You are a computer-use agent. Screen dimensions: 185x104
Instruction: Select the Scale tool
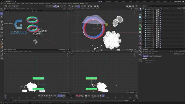2,29
